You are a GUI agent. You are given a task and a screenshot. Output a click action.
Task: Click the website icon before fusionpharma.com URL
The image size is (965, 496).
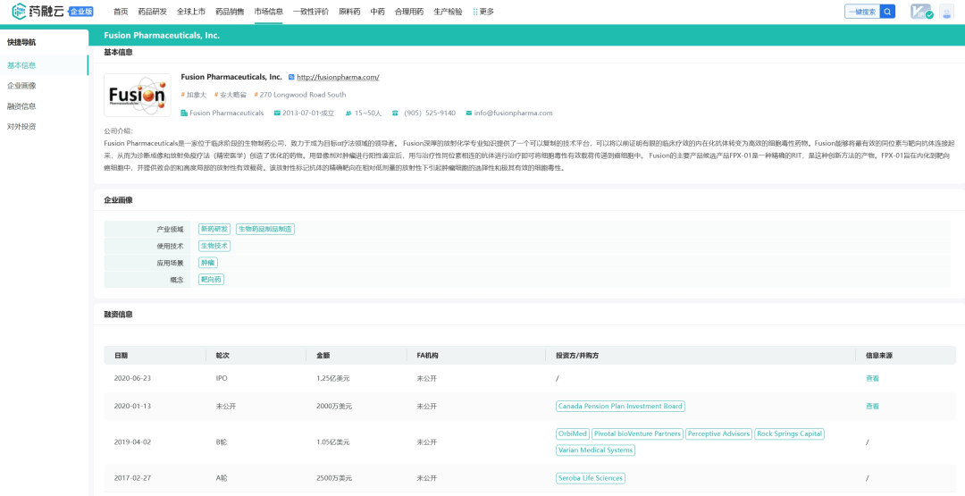(291, 78)
